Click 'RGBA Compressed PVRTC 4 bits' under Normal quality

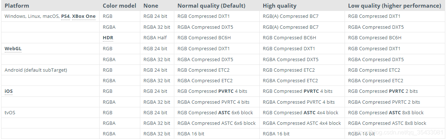coord(213,102)
